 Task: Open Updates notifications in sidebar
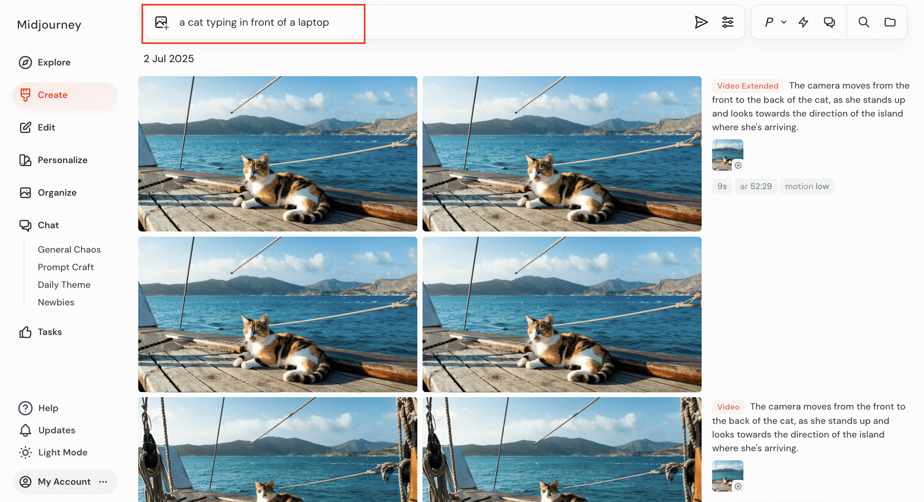point(47,430)
